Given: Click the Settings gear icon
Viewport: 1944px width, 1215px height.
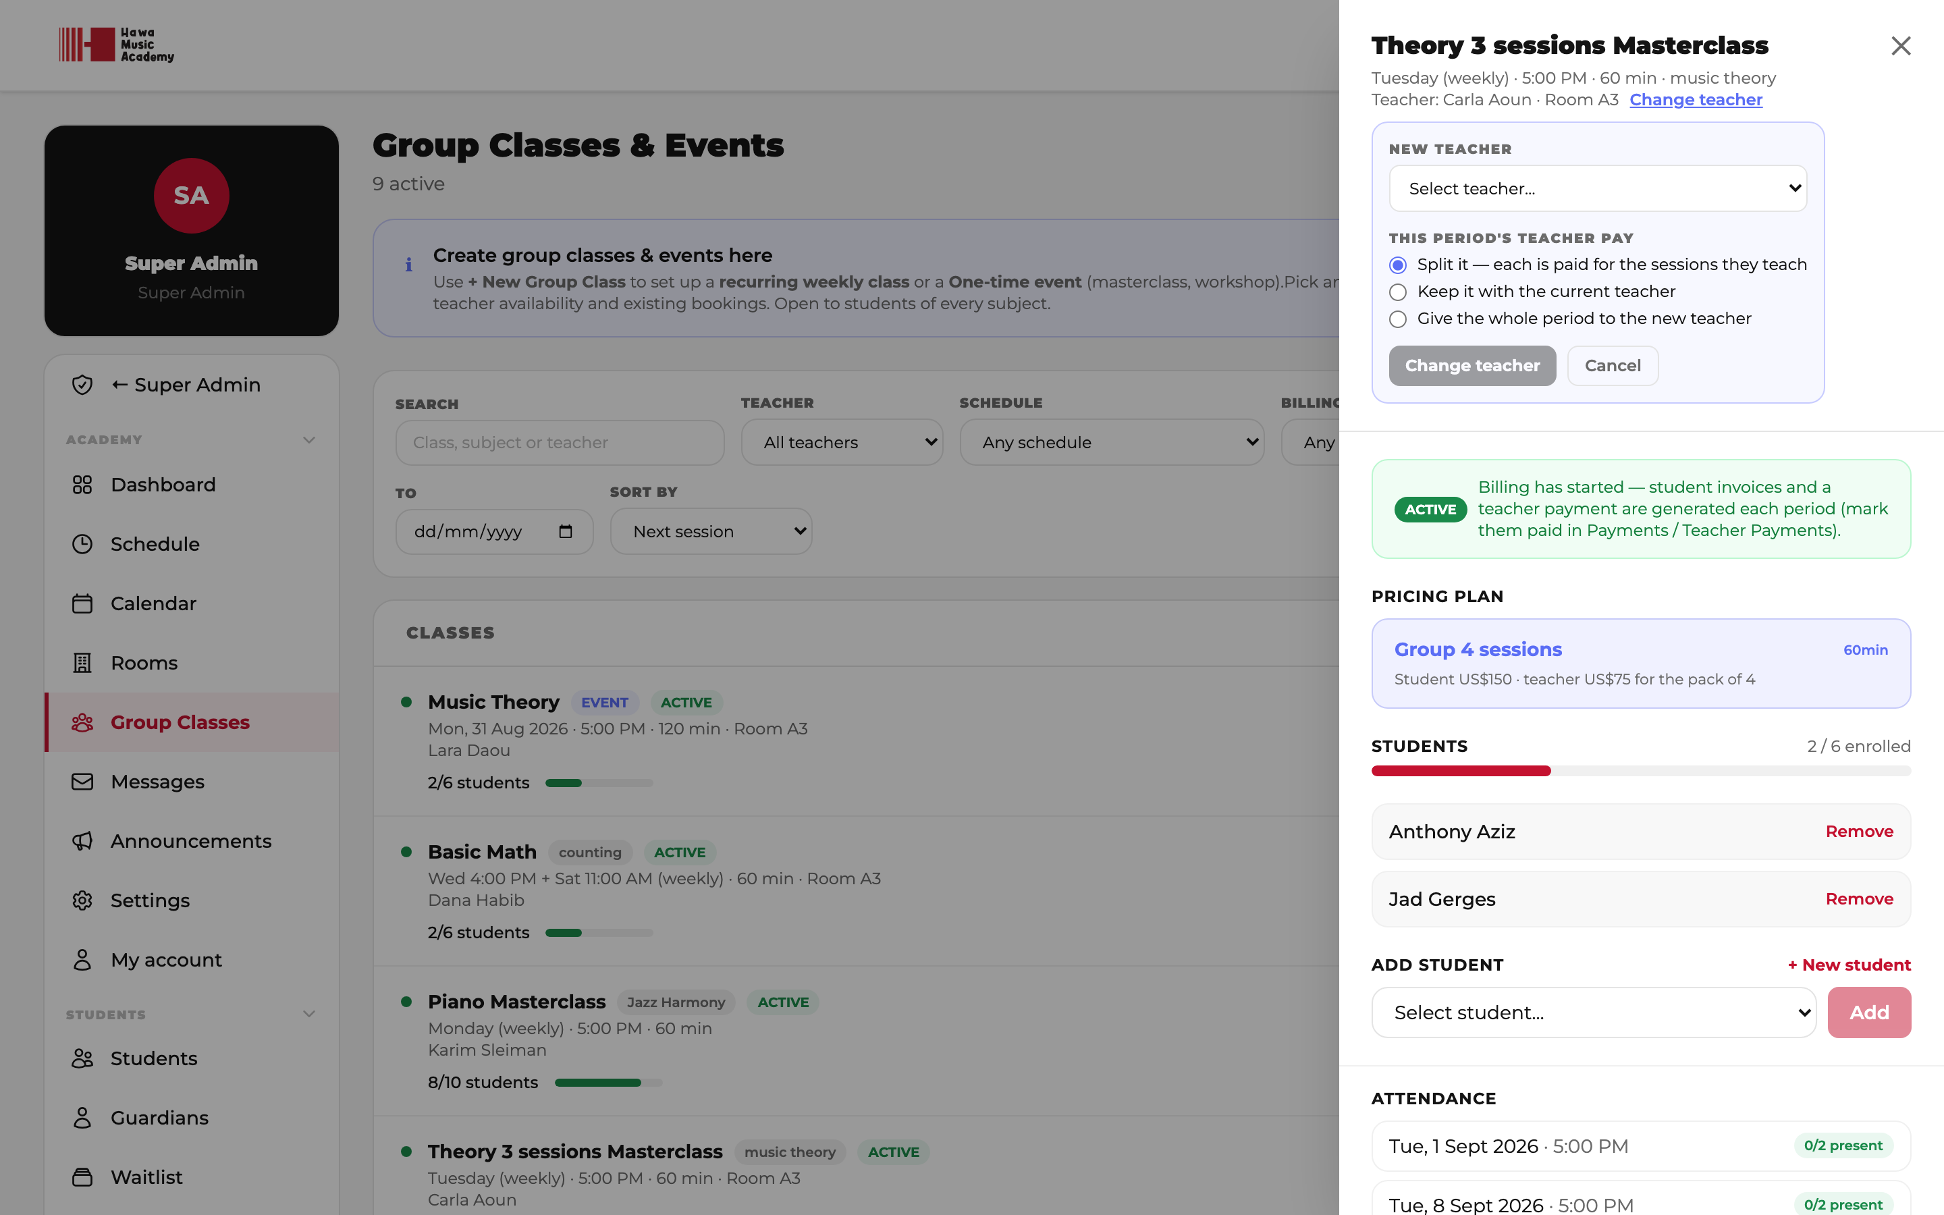Looking at the screenshot, I should pos(82,901).
